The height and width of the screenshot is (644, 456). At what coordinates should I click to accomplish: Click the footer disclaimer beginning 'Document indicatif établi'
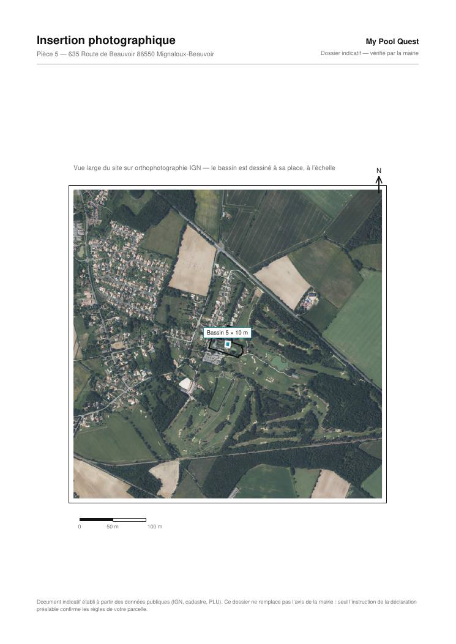click(226, 605)
